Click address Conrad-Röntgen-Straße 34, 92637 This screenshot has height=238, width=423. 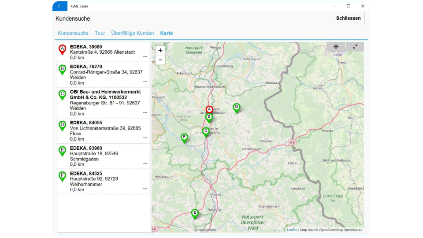[x=106, y=72]
